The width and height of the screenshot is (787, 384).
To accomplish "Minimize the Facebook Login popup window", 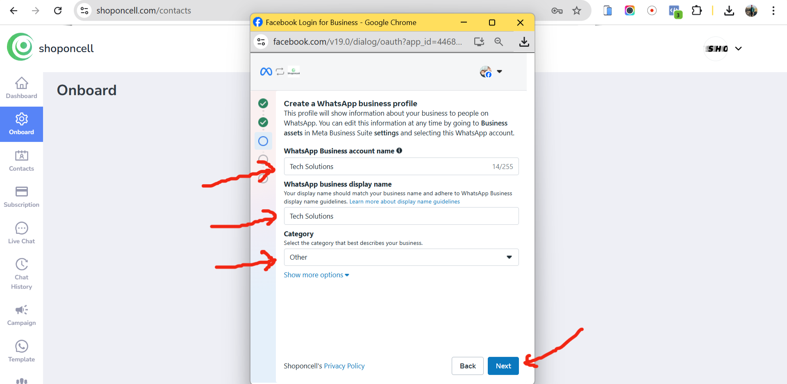I will 464,23.
